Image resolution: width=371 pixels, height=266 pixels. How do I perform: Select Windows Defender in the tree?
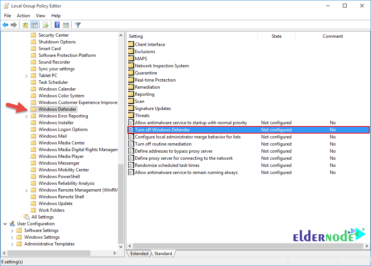pyautogui.click(x=57, y=109)
